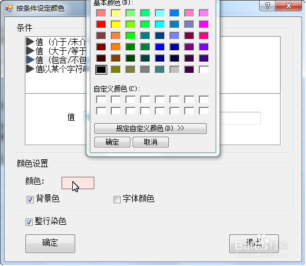The width and height of the screenshot is (306, 266).
Task: Choose the bright orange swatch in fourth row
Action: point(116,47)
